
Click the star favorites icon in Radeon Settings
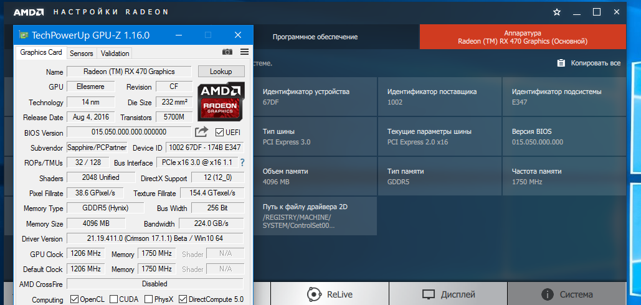(556, 12)
